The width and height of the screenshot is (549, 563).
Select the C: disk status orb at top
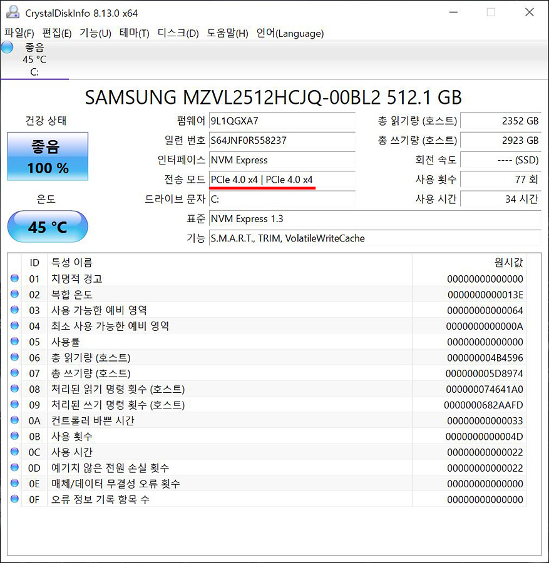(7, 47)
